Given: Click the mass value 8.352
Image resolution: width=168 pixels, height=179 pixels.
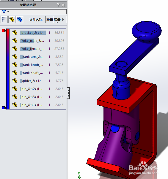Looking at the screenshot, I should (x=59, y=57).
